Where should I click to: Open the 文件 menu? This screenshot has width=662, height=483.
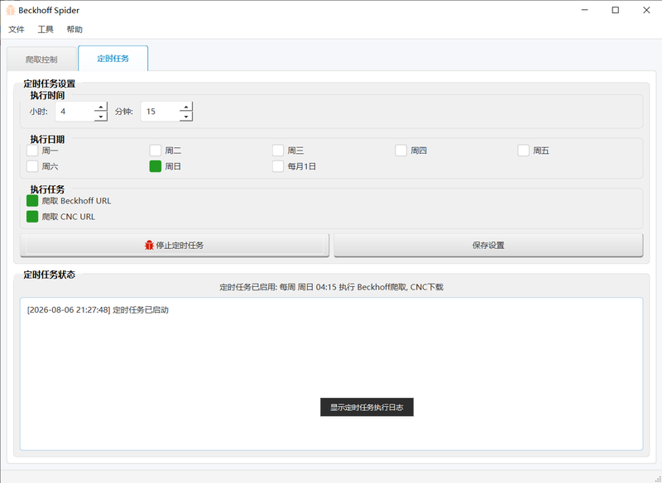[17, 30]
